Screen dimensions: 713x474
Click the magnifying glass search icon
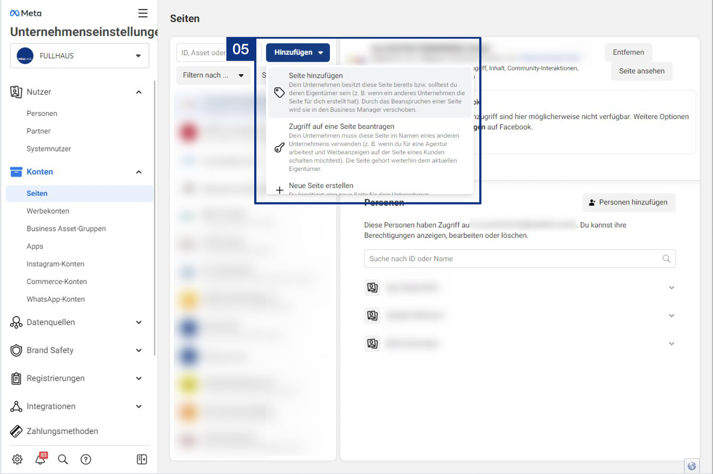(63, 459)
